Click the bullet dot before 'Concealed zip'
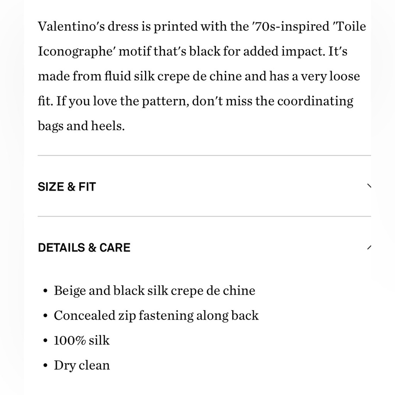The image size is (395, 395). click(x=45, y=316)
